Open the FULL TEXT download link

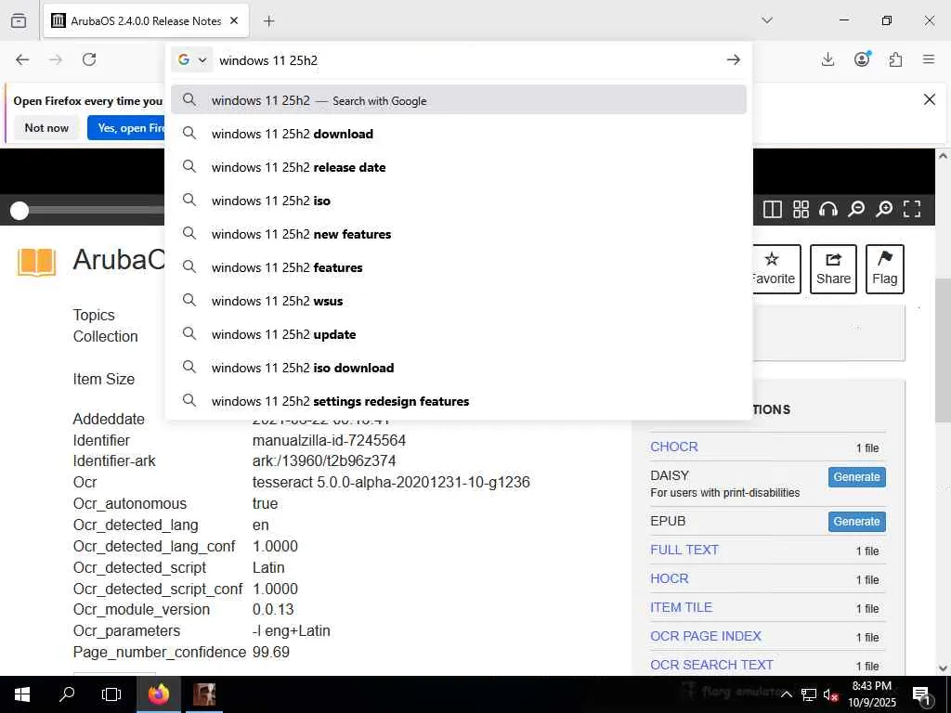tap(684, 550)
